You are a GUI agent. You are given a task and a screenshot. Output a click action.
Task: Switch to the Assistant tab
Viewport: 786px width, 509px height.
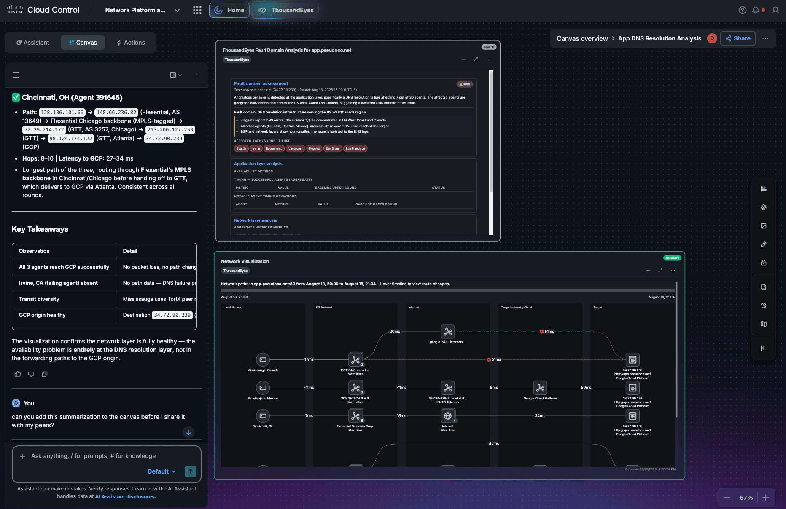(33, 43)
